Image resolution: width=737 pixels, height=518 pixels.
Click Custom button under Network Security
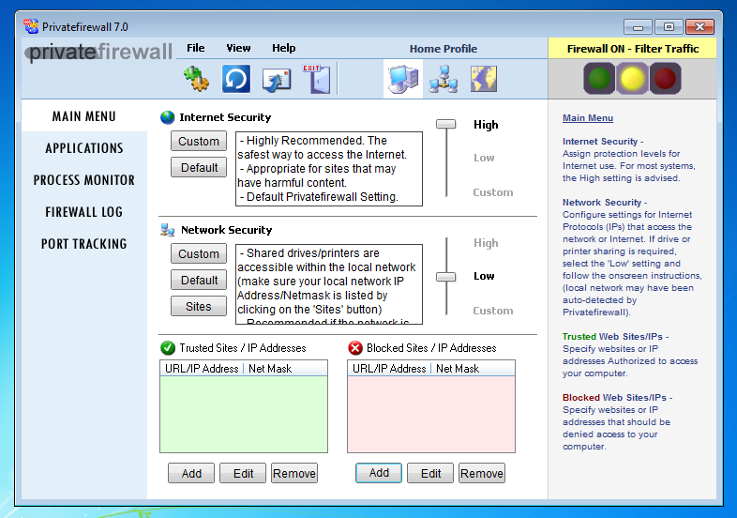coord(199,253)
